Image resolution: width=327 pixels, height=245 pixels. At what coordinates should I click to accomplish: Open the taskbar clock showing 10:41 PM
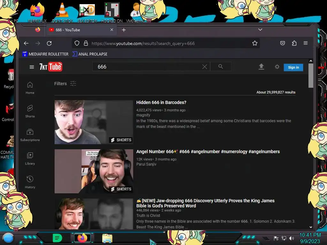point(310,238)
